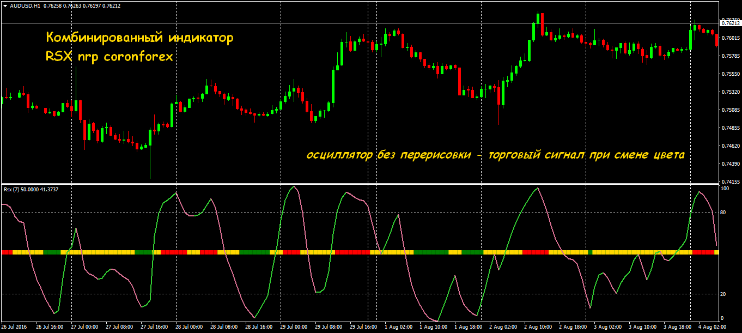Click the time axis label 28 Jul 00:00
742x333 pixels.
189,327
